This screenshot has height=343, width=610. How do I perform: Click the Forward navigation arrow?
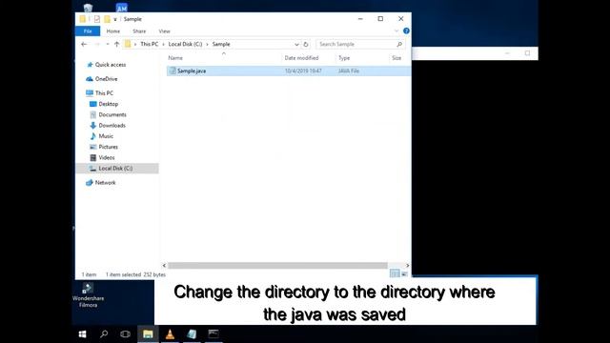pos(97,45)
